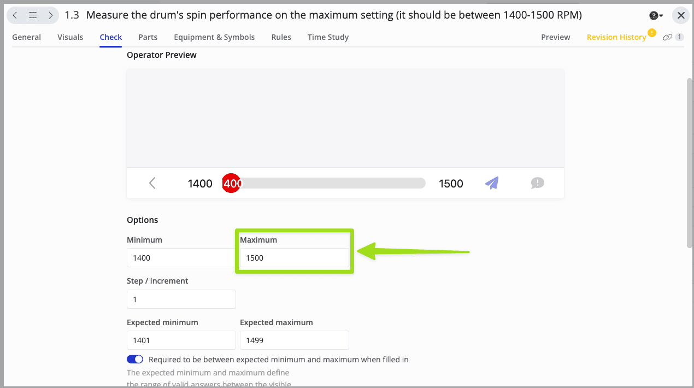Open the Equipment & Symbols tab
This screenshot has height=388, width=694.
214,37
